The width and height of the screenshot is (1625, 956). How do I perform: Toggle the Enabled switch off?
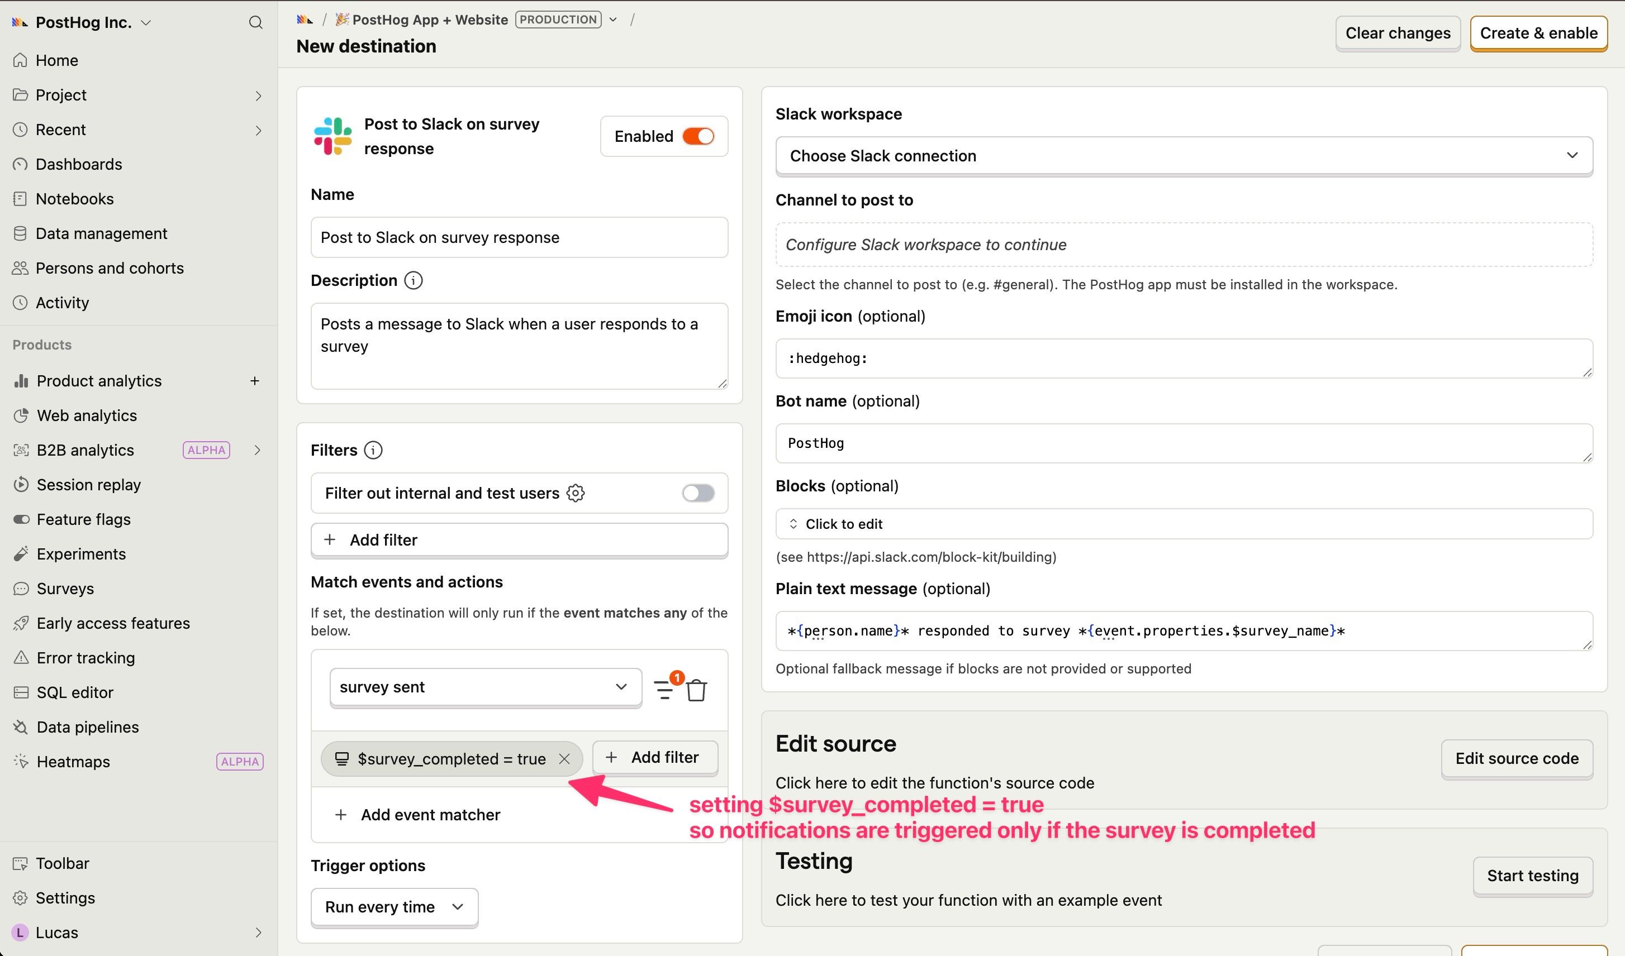(699, 137)
